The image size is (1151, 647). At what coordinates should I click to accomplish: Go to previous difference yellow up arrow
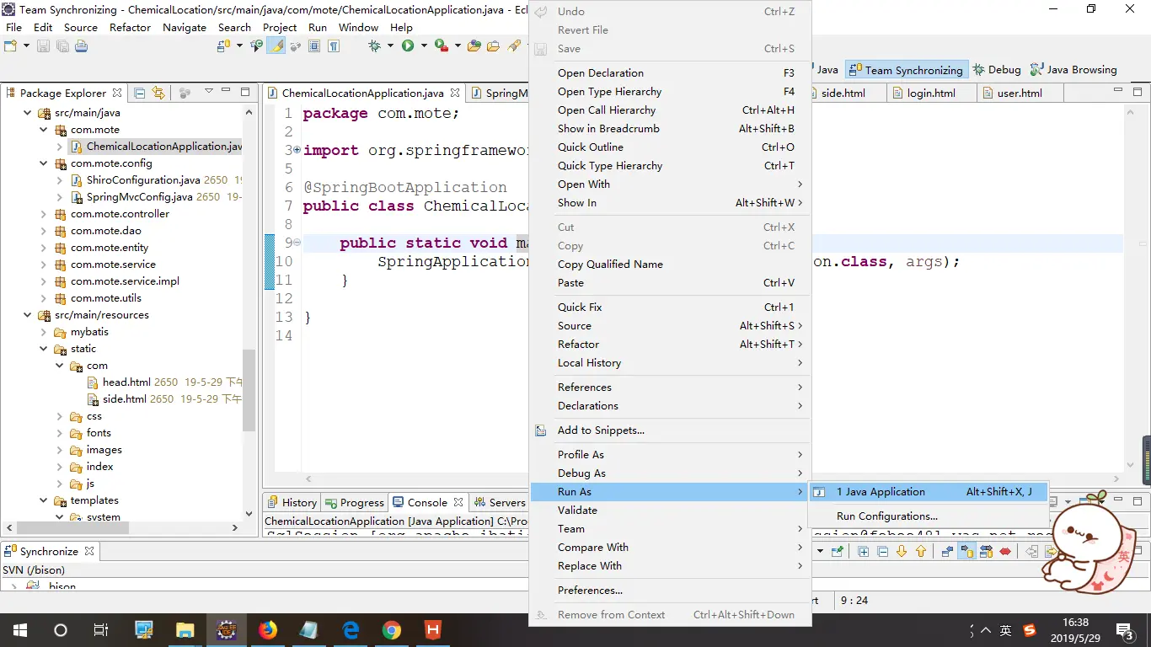point(921,552)
